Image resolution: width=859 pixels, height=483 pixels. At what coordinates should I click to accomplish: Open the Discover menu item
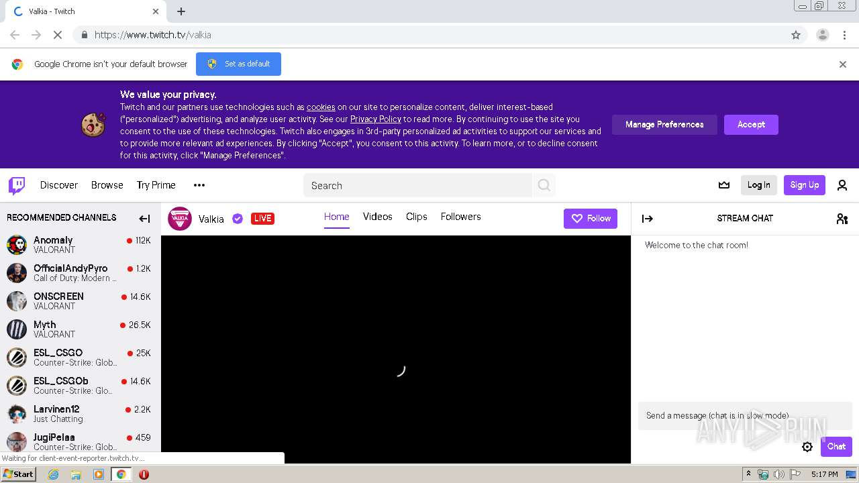59,185
